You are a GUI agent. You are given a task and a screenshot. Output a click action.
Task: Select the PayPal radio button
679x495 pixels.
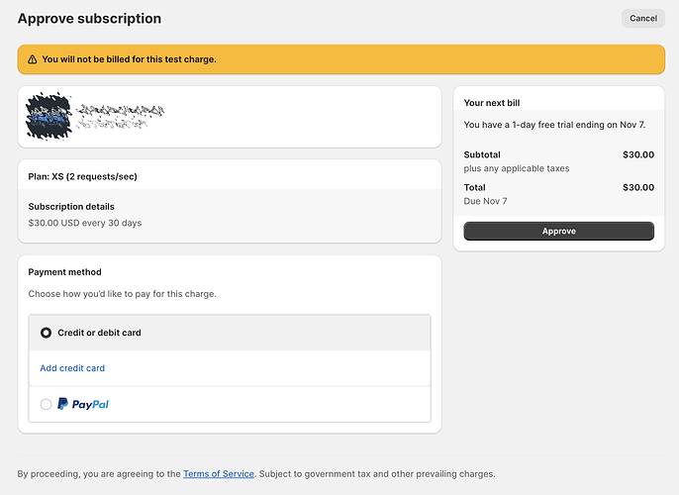(x=46, y=404)
